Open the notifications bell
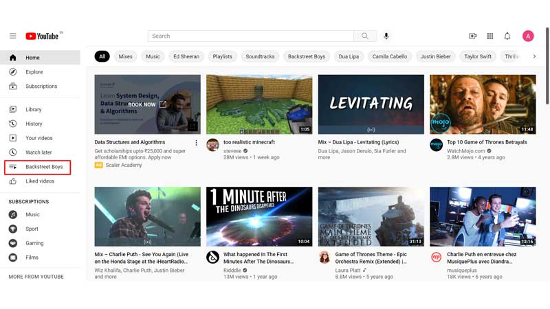Image resolution: width=550 pixels, height=309 pixels. pyautogui.click(x=507, y=36)
